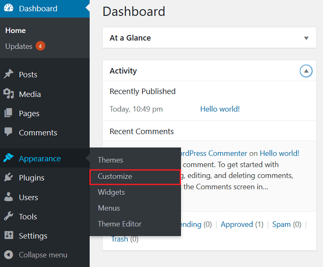Click the Settings sliders icon
The height and width of the screenshot is (267, 323).
9,236
